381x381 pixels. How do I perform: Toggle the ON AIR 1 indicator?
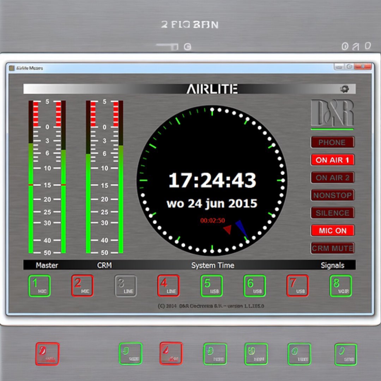coord(332,160)
